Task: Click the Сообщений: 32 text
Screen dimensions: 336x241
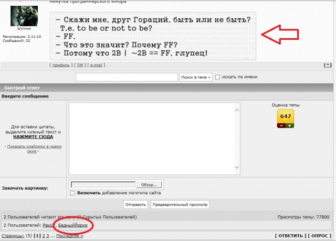Action: 16,41
